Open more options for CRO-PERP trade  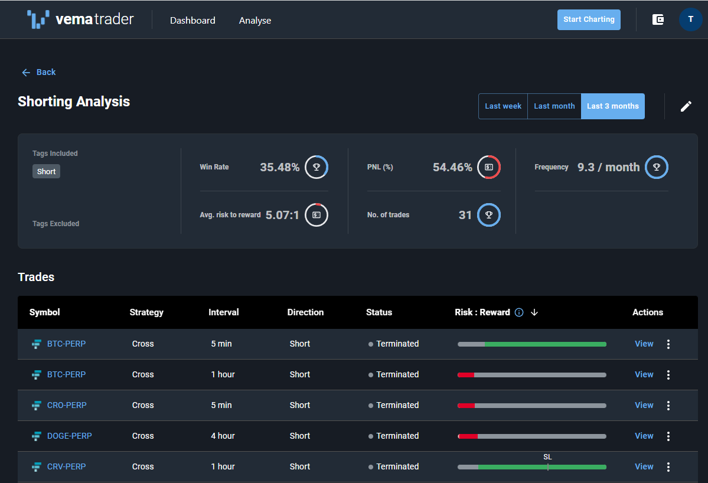point(668,406)
